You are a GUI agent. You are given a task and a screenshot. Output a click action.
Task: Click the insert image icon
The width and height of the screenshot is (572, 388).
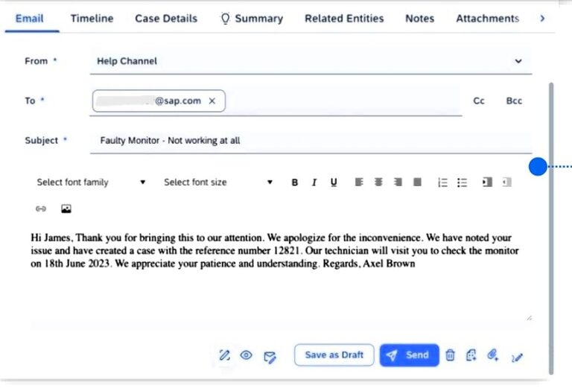66,209
